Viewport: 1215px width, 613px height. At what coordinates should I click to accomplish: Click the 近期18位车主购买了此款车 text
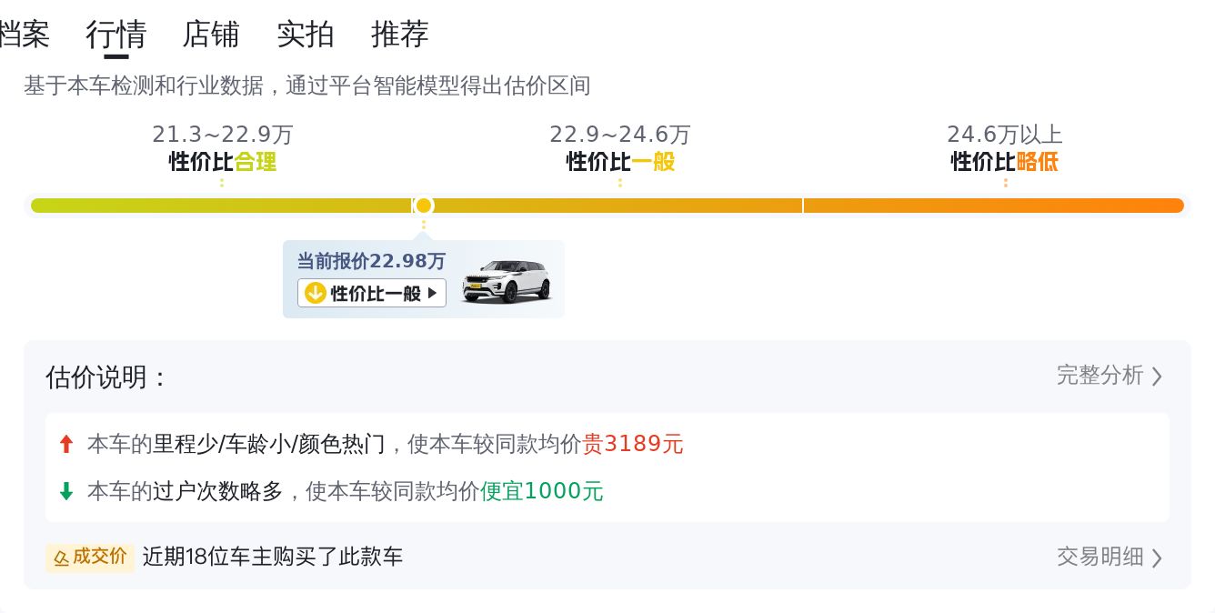click(273, 557)
